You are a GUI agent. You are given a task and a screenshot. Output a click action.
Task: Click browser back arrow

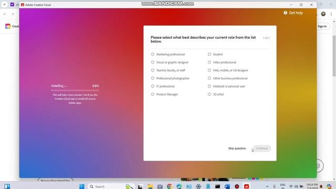click(5, 14)
